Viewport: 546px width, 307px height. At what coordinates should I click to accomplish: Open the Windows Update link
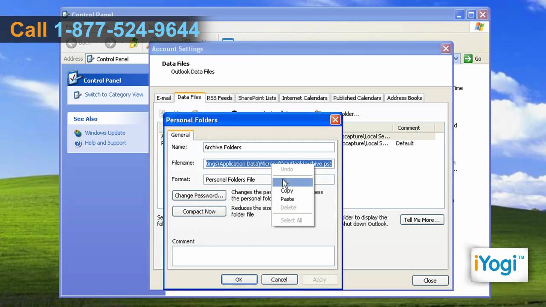click(x=105, y=133)
